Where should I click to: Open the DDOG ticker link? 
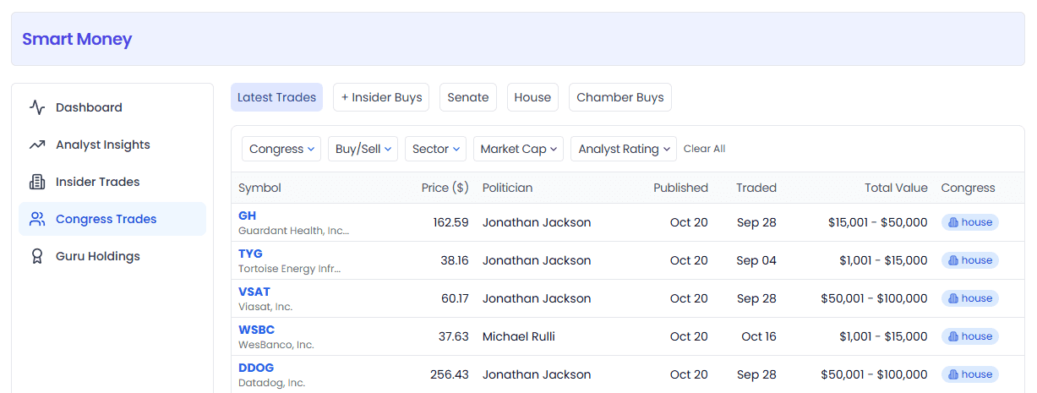(x=256, y=368)
